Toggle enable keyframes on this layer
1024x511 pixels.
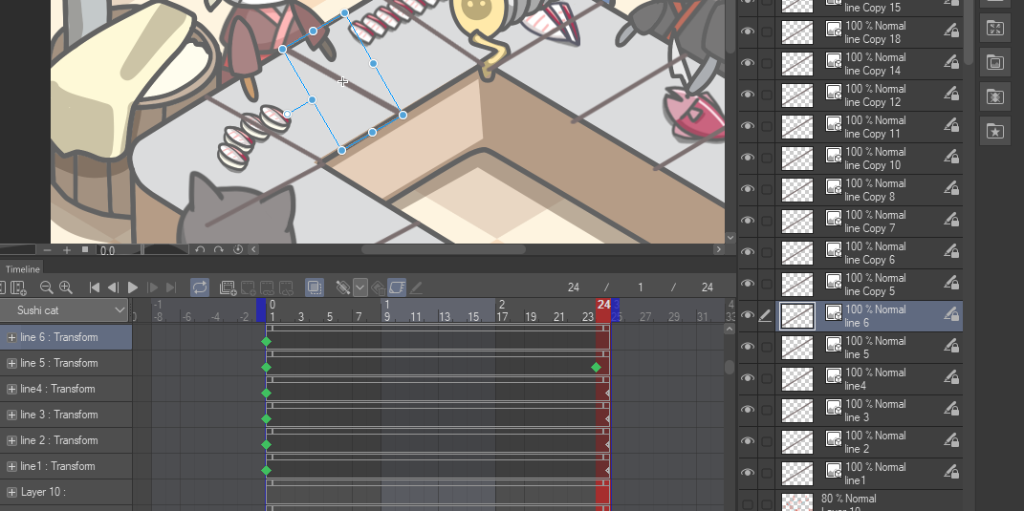[397, 287]
